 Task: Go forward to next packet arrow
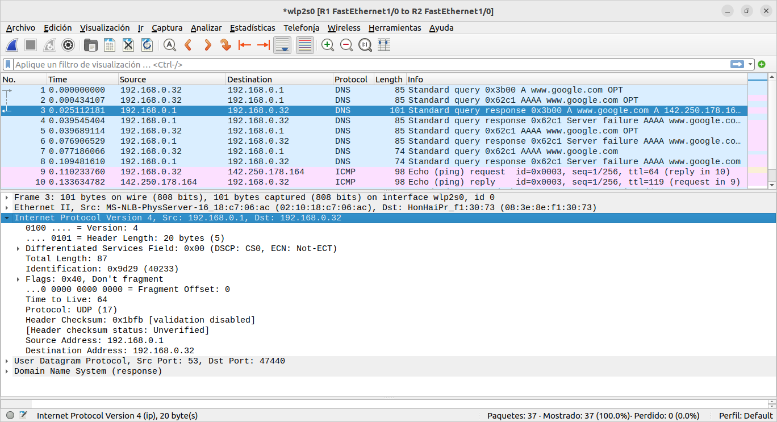tap(207, 45)
